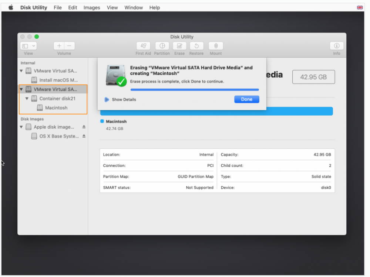Collapse the selected VMware Virtual SA... disk
Viewport: 370px width, 277px height.
pos(21,89)
